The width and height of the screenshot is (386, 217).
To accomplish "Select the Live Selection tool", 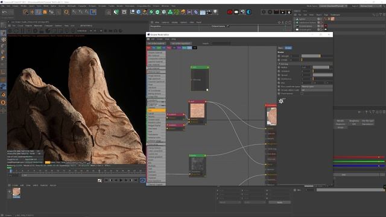I will click(25, 12).
